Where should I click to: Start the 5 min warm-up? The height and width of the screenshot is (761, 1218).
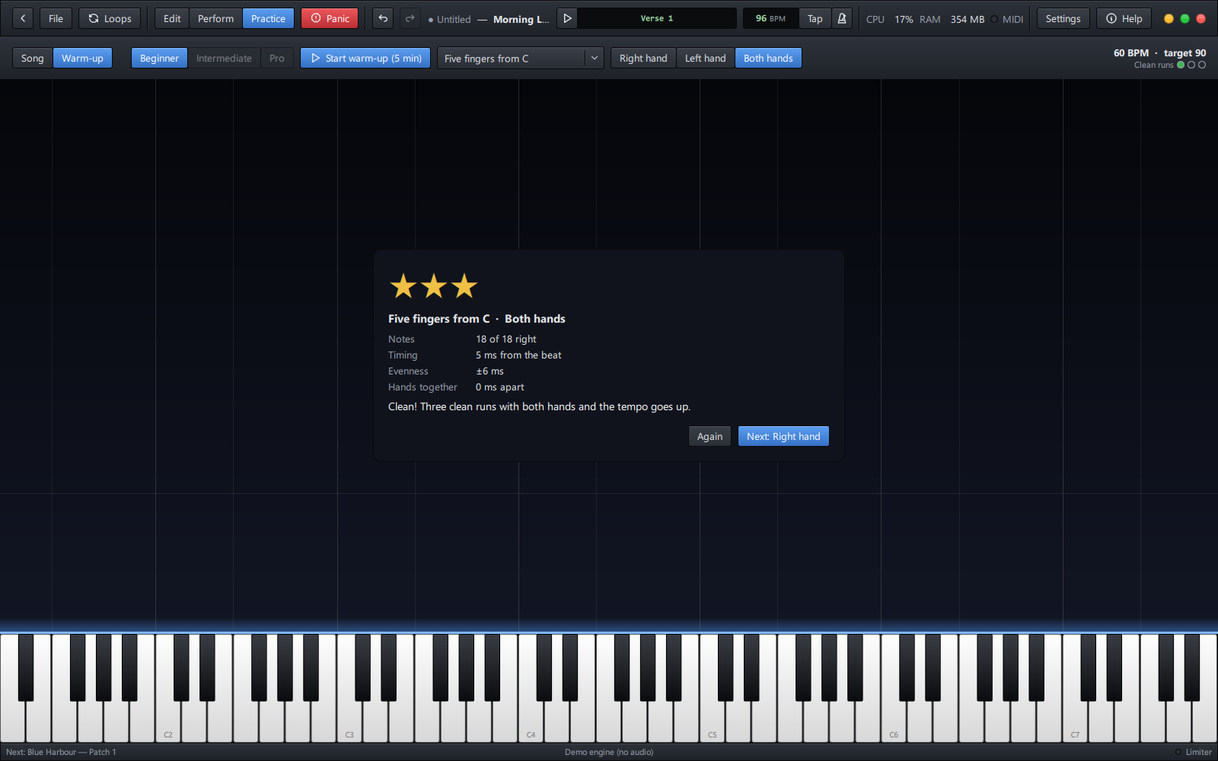click(365, 58)
